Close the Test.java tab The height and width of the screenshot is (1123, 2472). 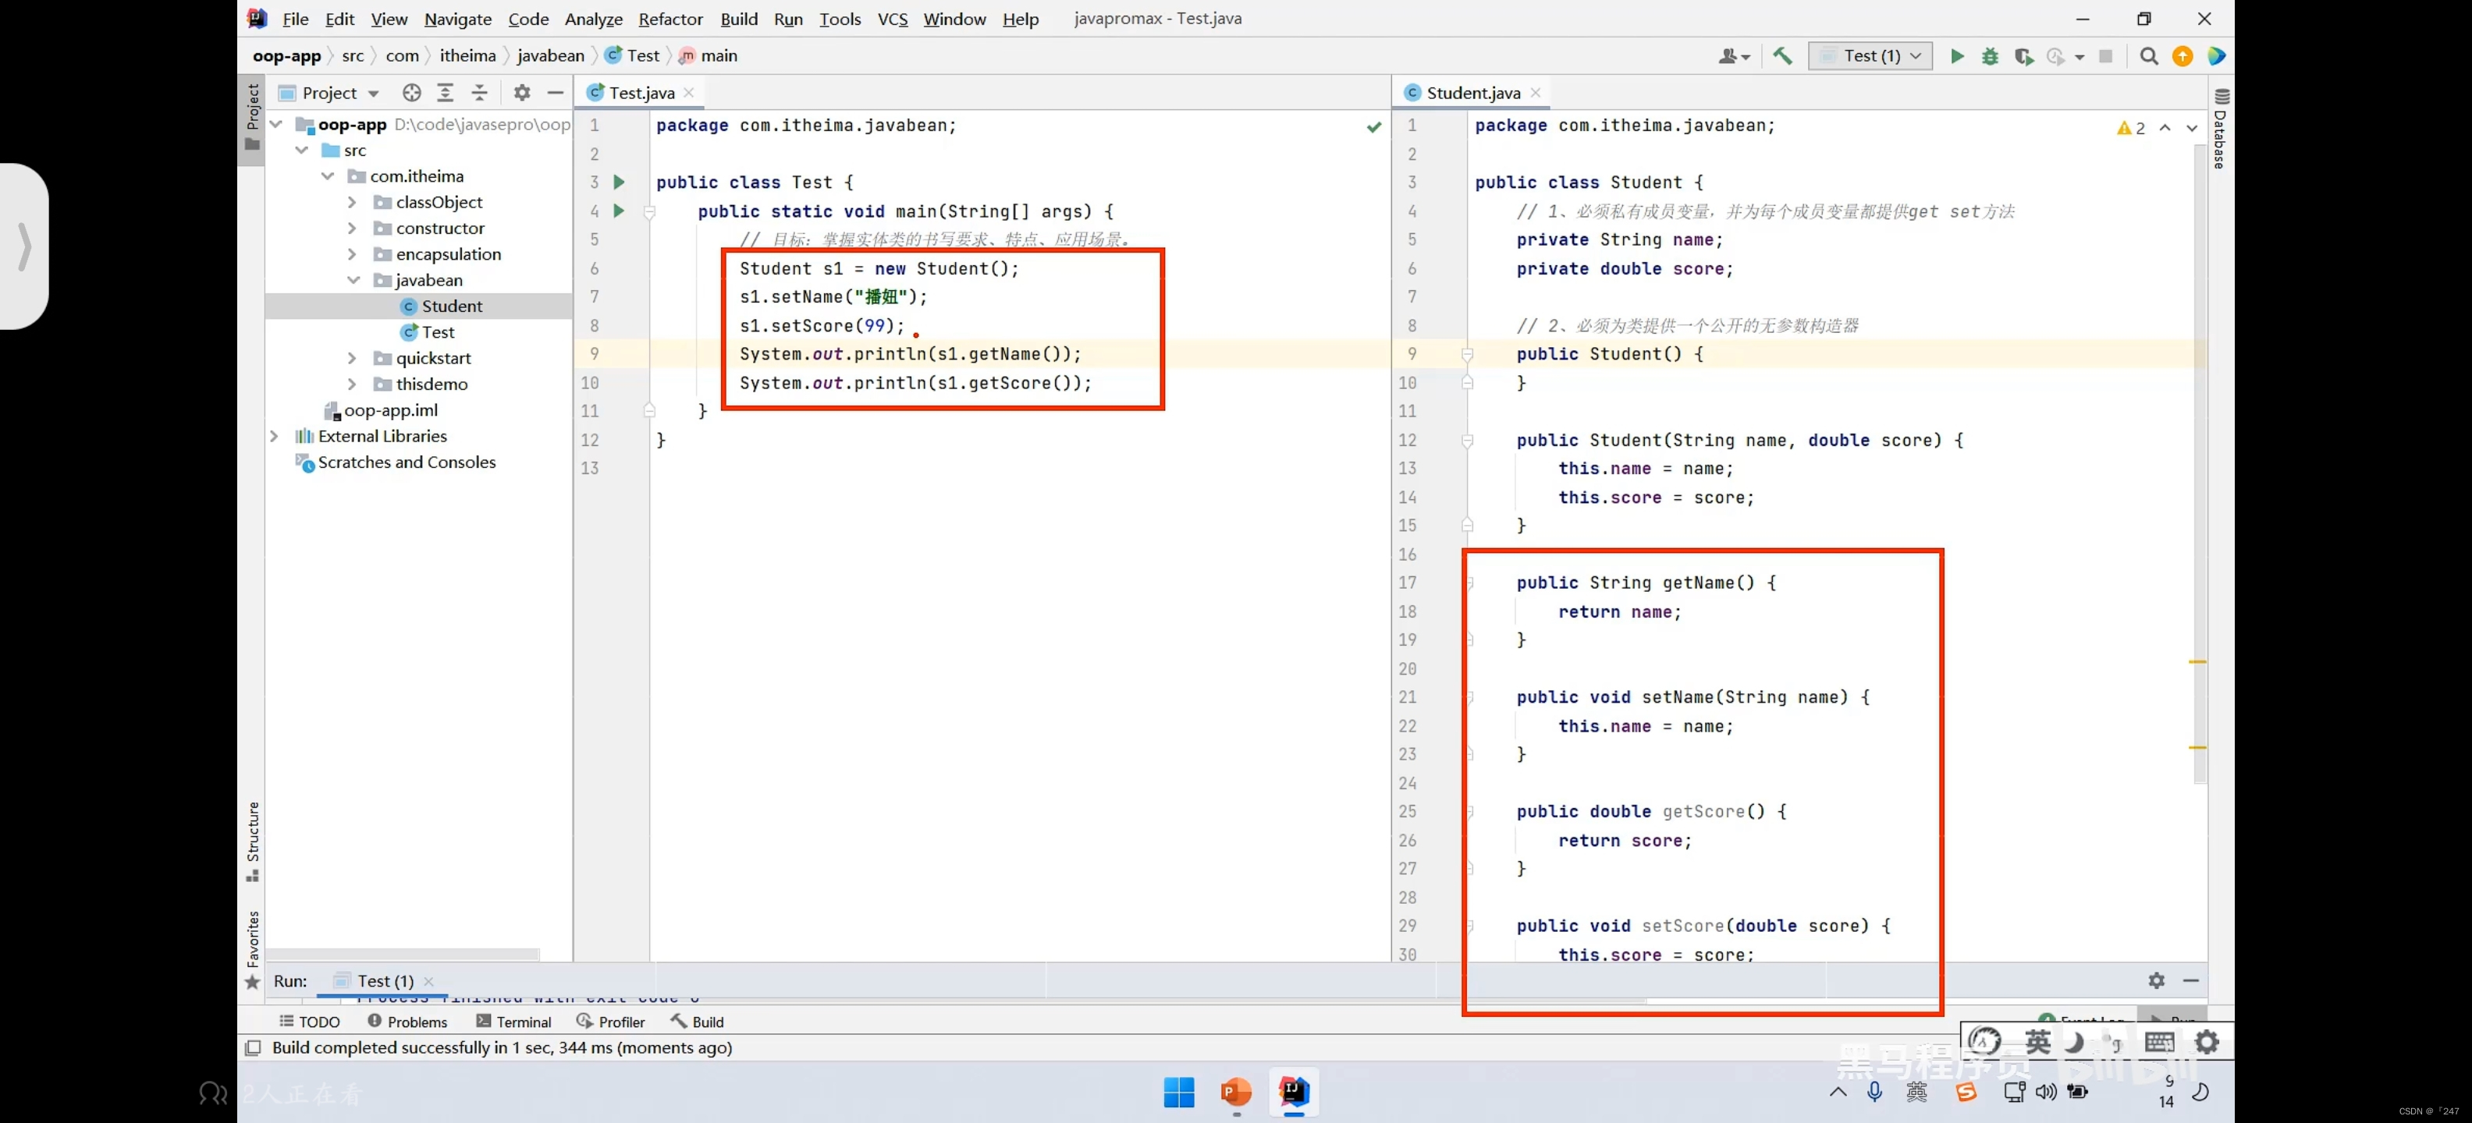pyautogui.click(x=689, y=92)
